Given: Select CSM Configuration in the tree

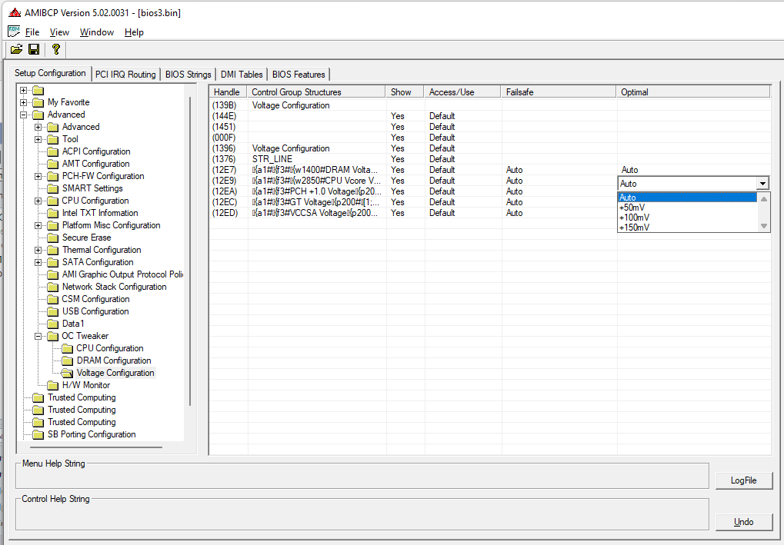Looking at the screenshot, I should (x=95, y=299).
